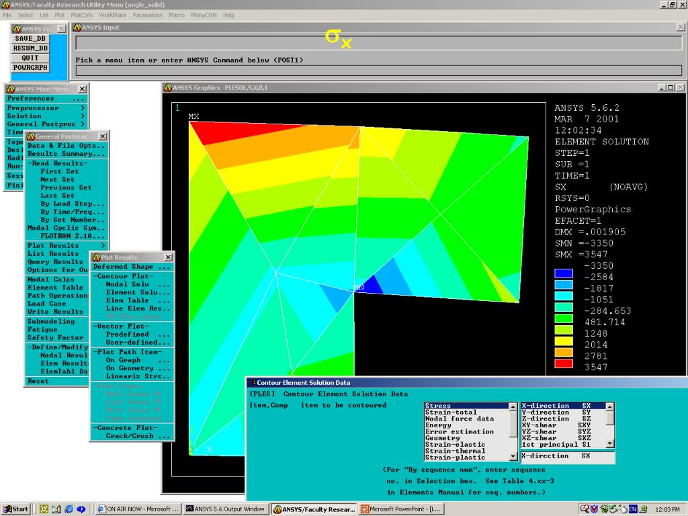Screen dimensions: 688x516
Task: Select XY-shear SXY component
Action: point(563,425)
